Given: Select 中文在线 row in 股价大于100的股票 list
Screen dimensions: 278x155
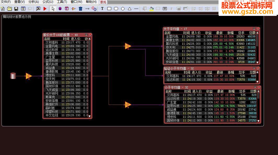Looking at the screenshot, I should pos(66,115).
